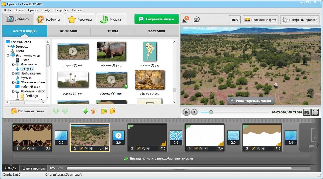This screenshot has height=179, width=323.
Task: Open the Слайд menu
Action: click(x=46, y=10)
